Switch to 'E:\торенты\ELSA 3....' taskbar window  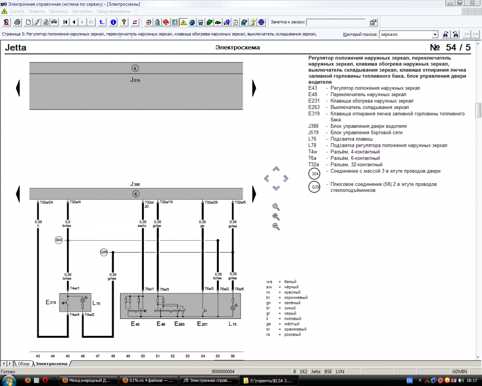269,380
